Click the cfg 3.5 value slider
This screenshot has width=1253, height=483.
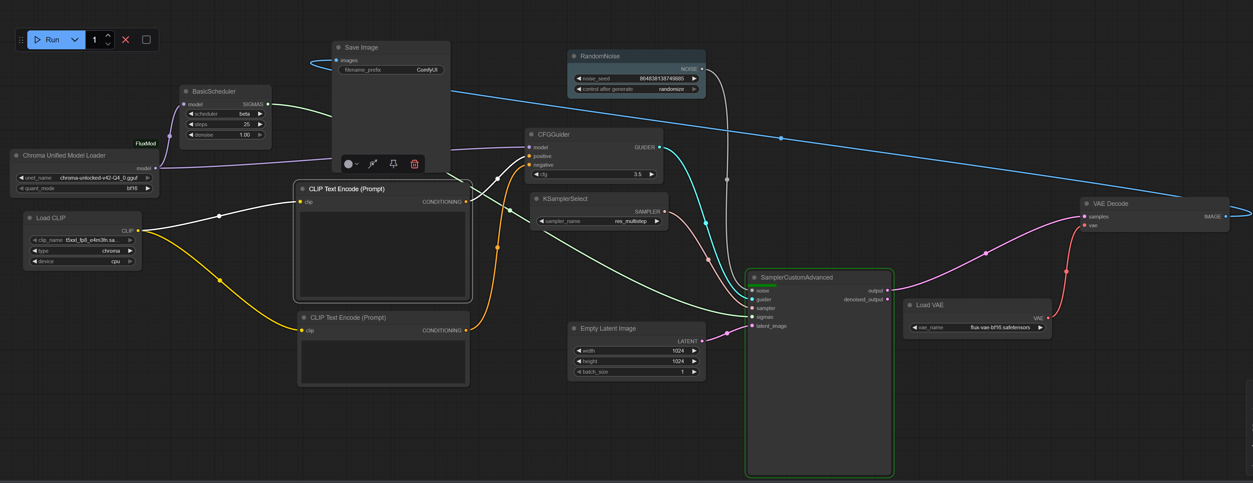point(594,174)
